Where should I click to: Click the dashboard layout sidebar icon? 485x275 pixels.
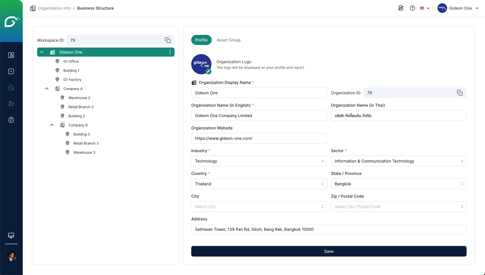[11, 55]
